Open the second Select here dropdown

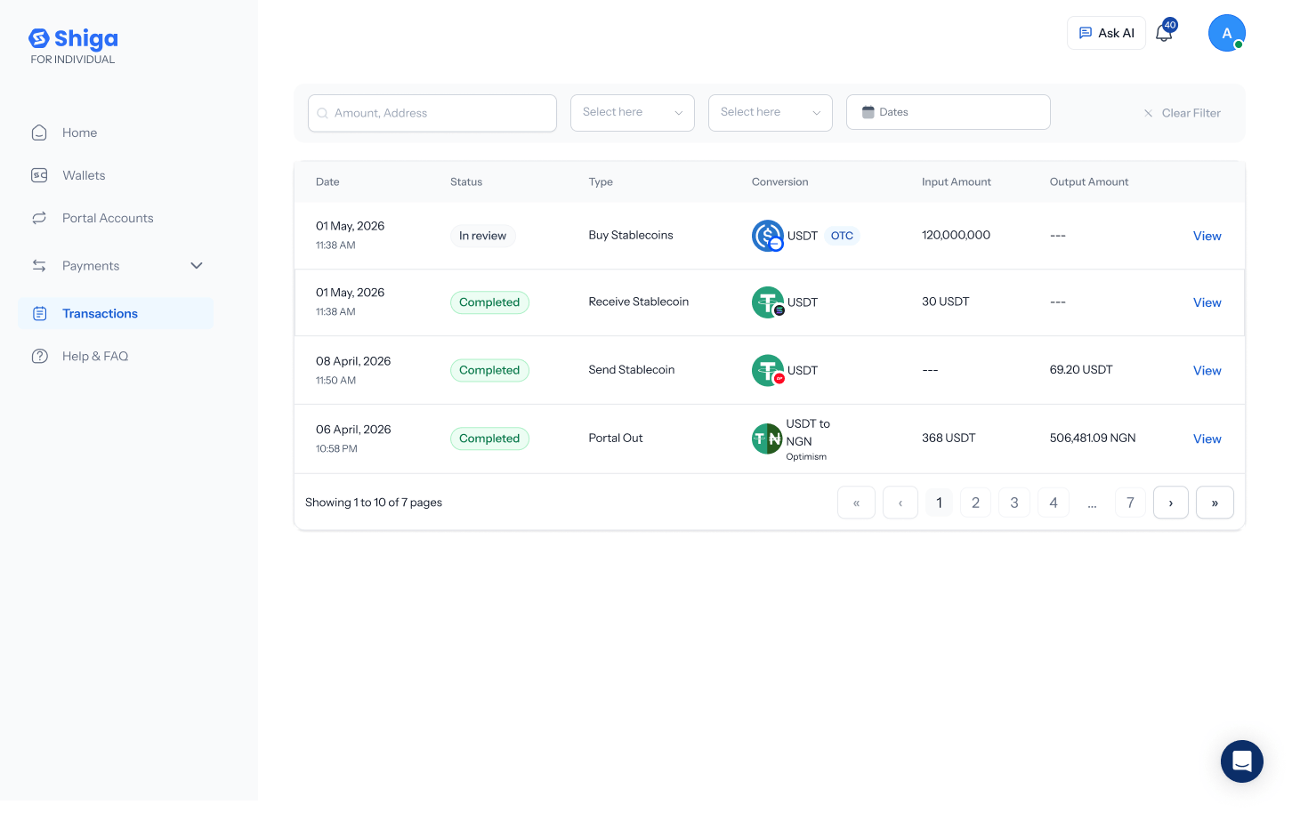[x=771, y=113]
